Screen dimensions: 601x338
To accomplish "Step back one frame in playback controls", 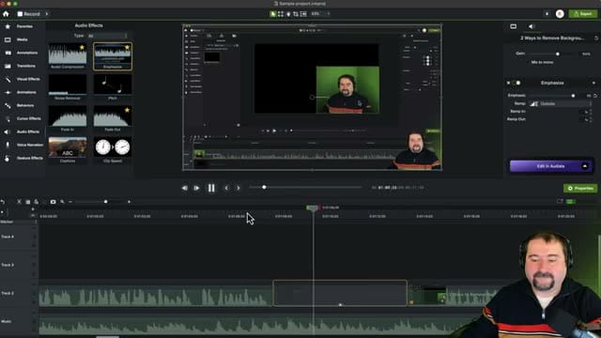I will [x=185, y=188].
